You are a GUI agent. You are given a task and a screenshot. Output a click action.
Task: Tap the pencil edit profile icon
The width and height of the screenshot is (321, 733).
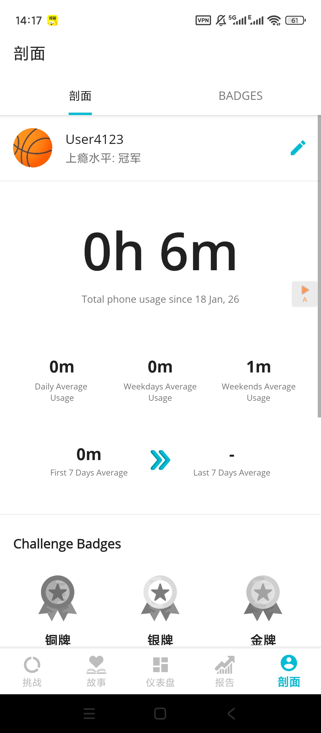pyautogui.click(x=298, y=148)
